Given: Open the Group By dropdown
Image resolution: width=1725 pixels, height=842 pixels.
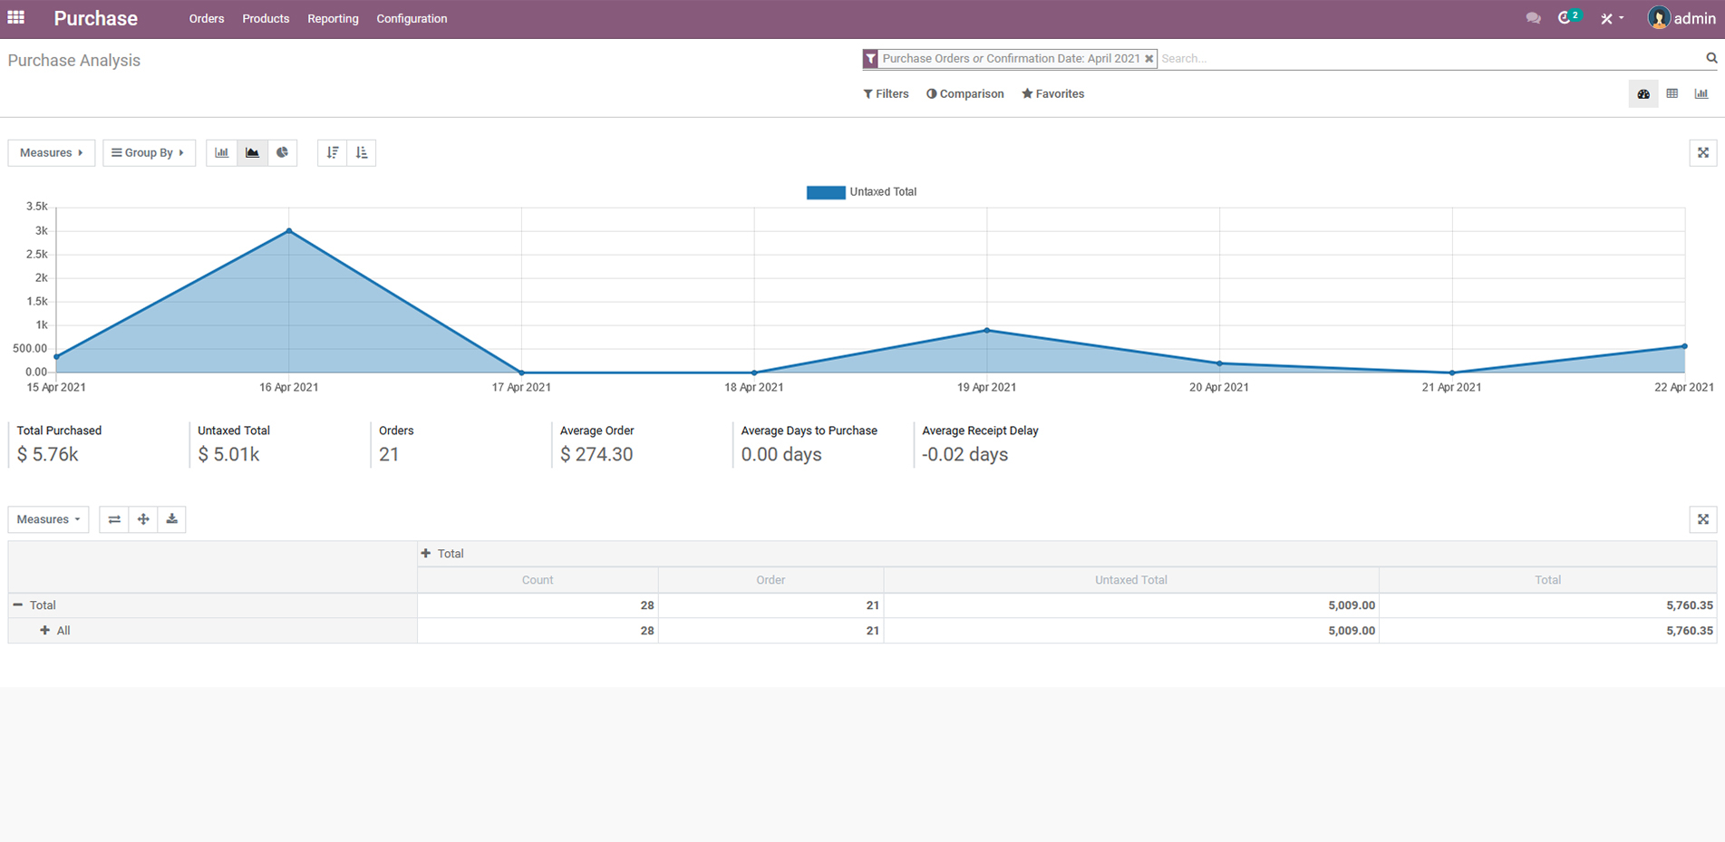Looking at the screenshot, I should click(x=149, y=152).
